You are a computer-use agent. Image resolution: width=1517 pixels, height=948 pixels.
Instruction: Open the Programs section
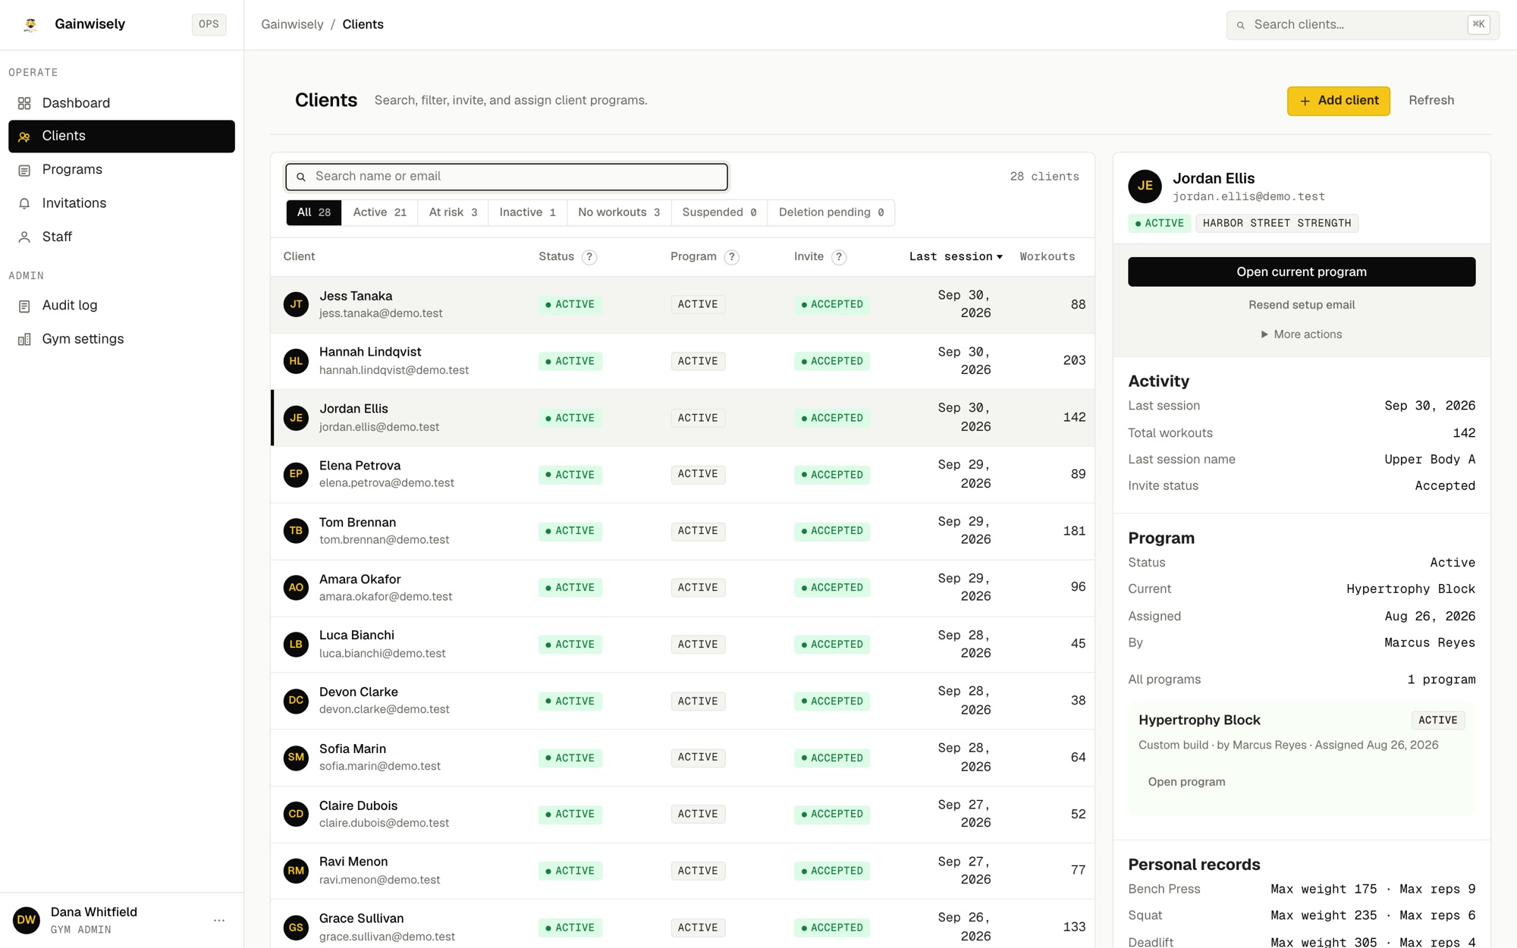(x=121, y=169)
